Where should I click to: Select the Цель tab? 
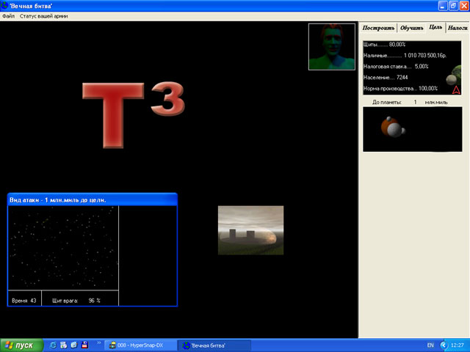click(435, 28)
